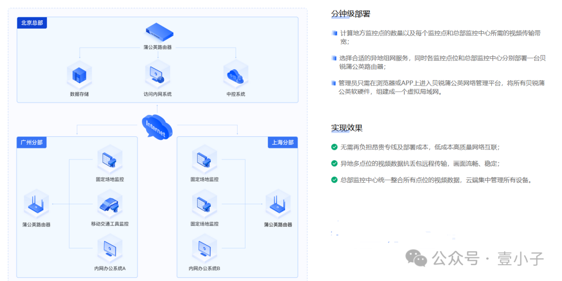The height and width of the screenshot is (281, 562).
Task: Click green check beside 总部监控中心统一整合
Action: [334, 180]
